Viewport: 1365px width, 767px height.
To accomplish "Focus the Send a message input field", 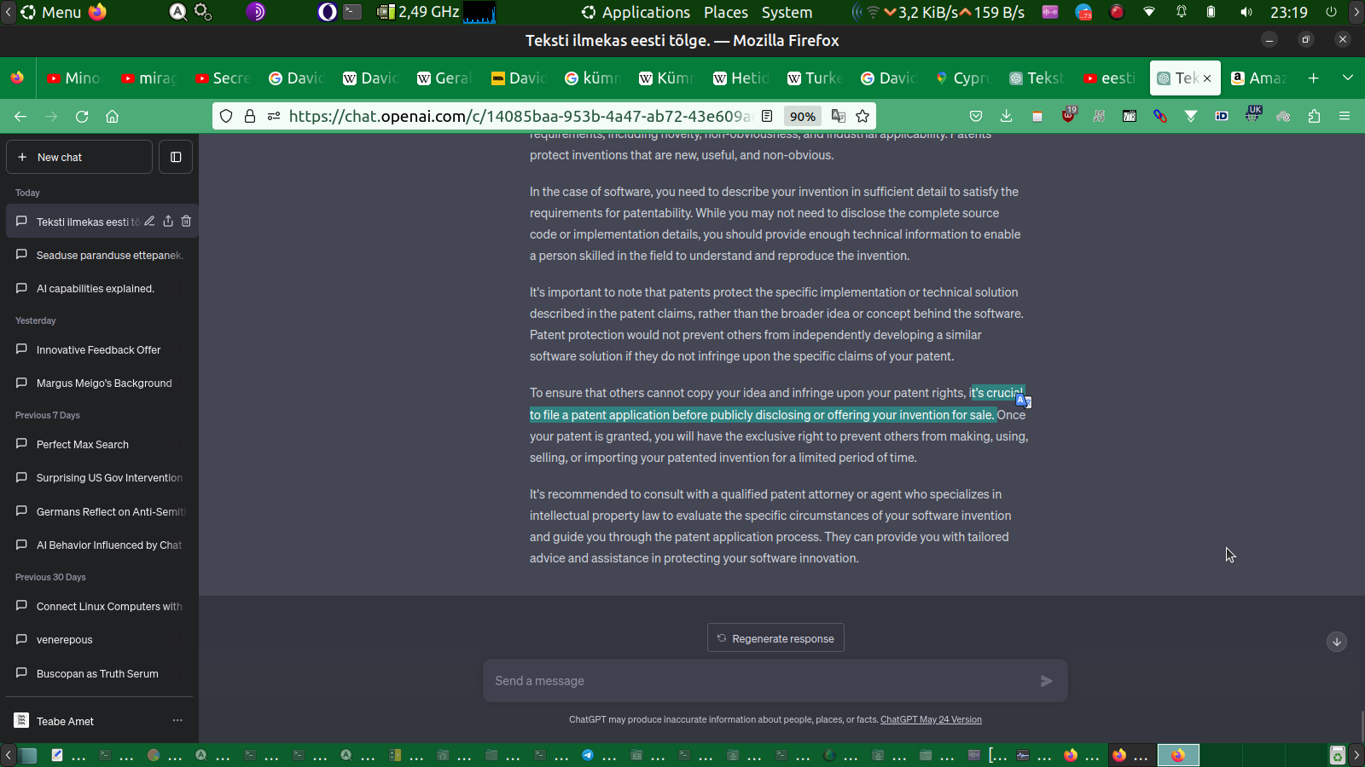I will pyautogui.click(x=759, y=681).
